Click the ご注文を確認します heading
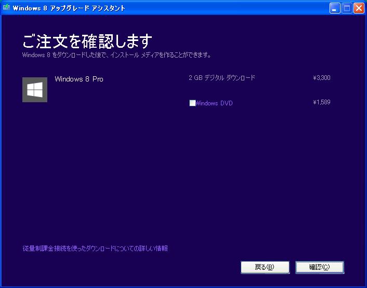This screenshot has height=288, width=367. (87, 41)
